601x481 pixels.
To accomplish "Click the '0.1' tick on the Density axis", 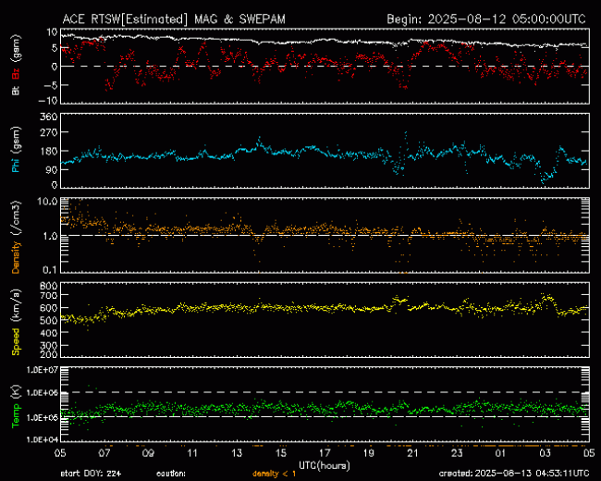I will coord(50,270).
